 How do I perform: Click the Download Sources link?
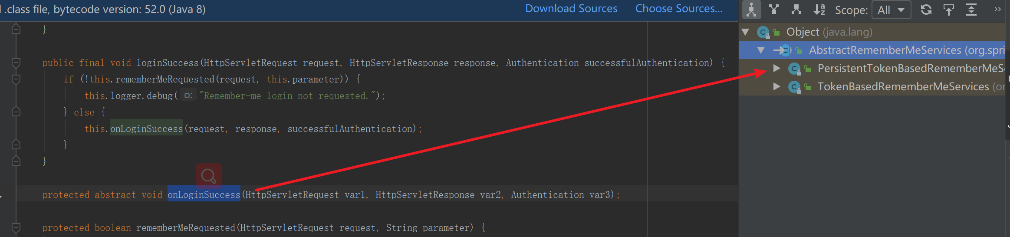571,9
